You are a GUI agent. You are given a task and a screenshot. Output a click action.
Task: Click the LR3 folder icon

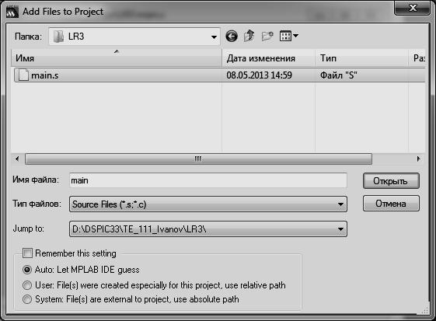pos(58,37)
